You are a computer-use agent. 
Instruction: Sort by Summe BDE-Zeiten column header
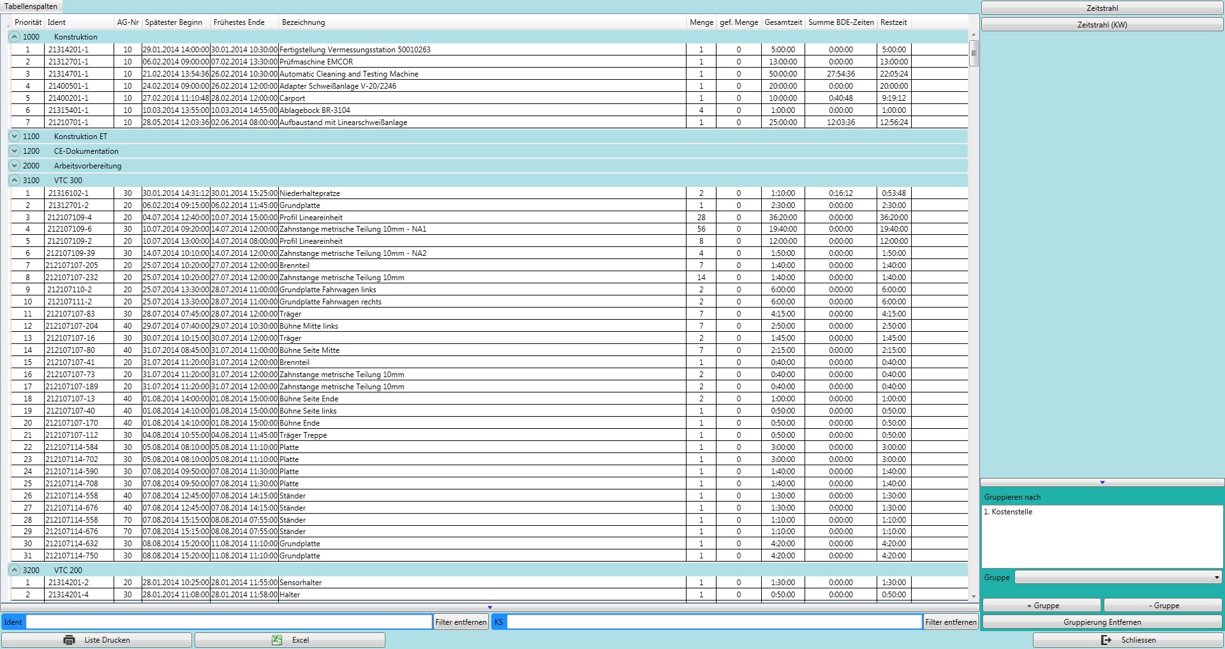point(841,22)
